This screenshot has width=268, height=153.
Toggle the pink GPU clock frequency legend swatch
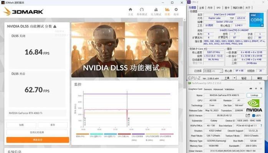(167, 134)
